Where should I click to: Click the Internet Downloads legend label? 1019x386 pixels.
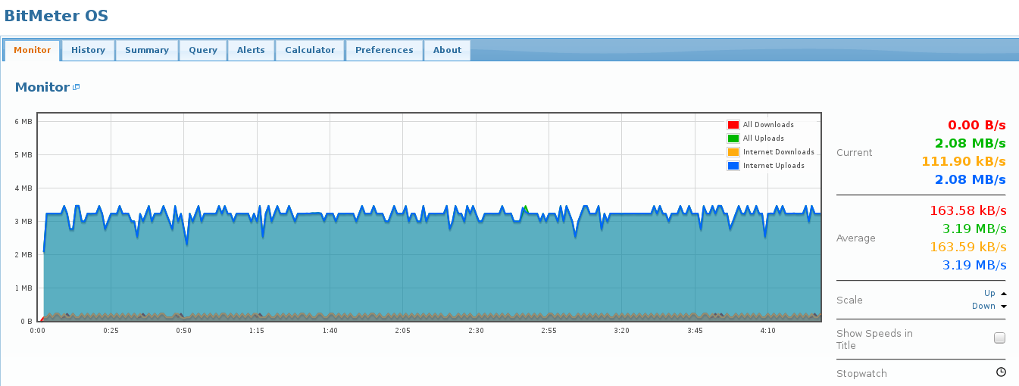[x=778, y=152]
